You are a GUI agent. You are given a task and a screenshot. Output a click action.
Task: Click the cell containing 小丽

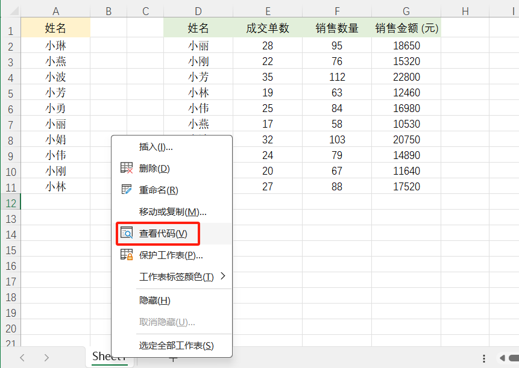click(x=198, y=45)
